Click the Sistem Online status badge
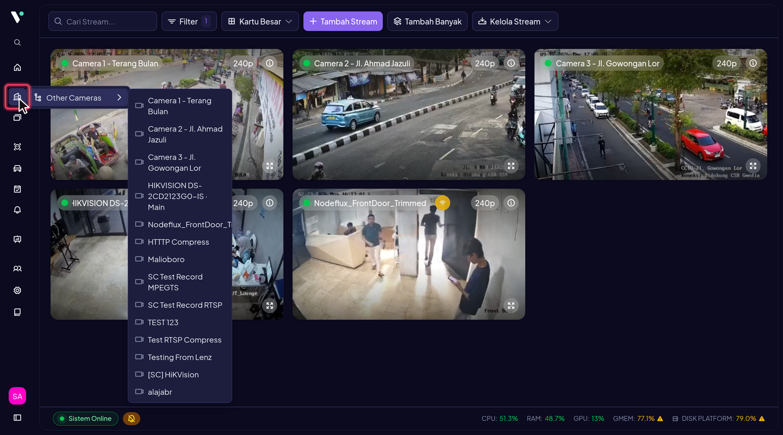The height and width of the screenshot is (435, 783). point(85,419)
